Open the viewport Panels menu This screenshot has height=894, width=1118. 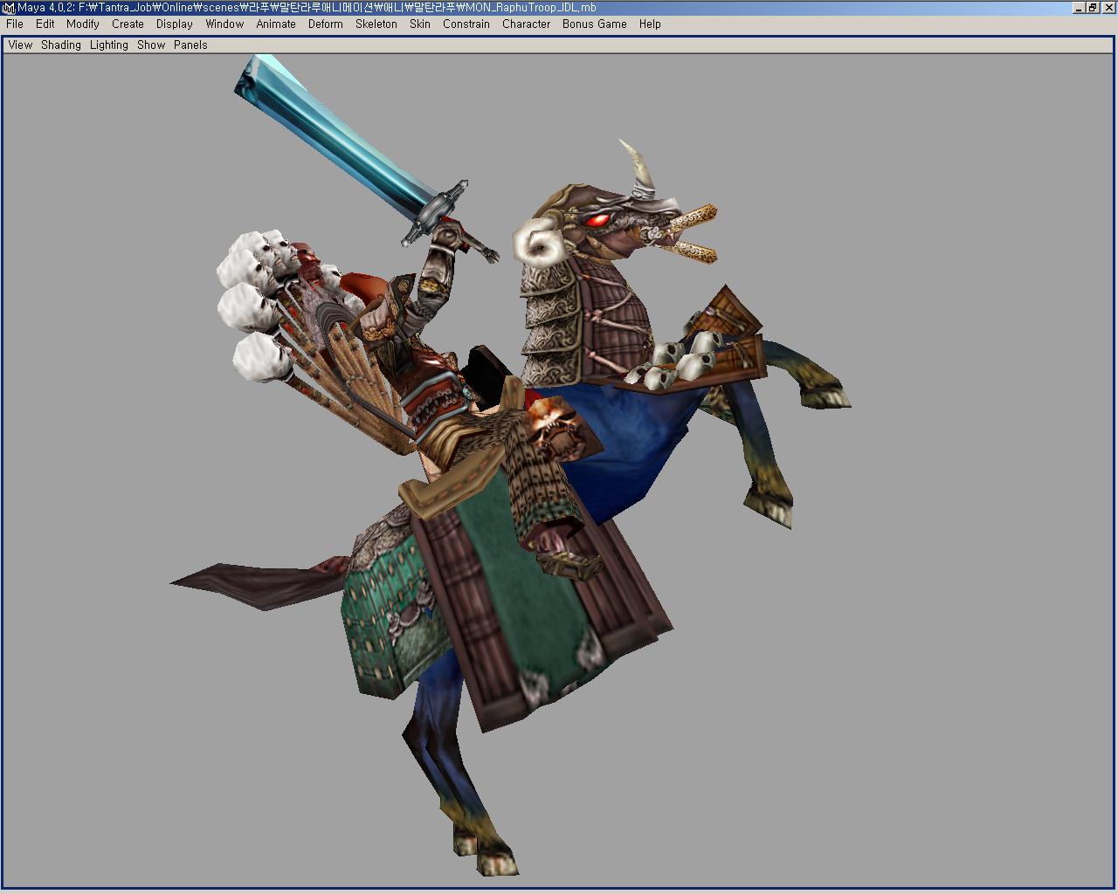click(x=190, y=45)
